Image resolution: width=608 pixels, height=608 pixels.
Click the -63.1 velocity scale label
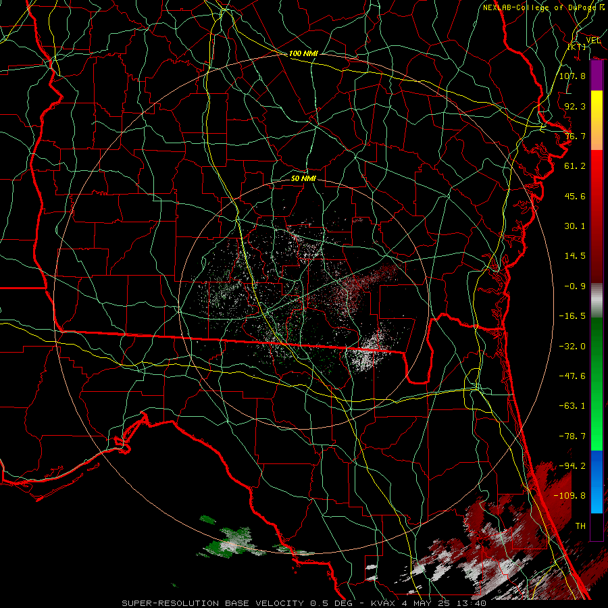click(572, 406)
